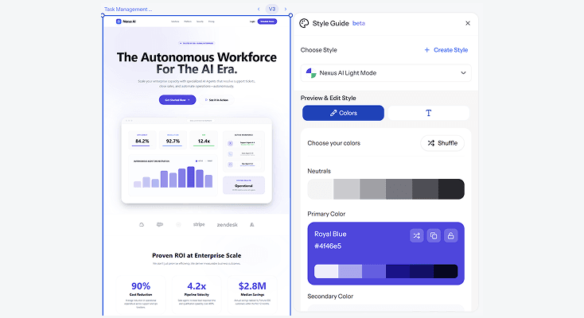Image resolution: width=584 pixels, height=318 pixels.
Task: Select the fourth slate gray neutral swatch
Action: (399, 189)
